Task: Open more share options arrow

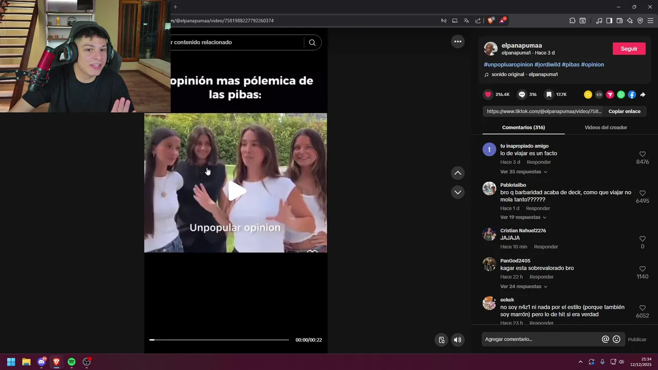Action: click(643, 95)
